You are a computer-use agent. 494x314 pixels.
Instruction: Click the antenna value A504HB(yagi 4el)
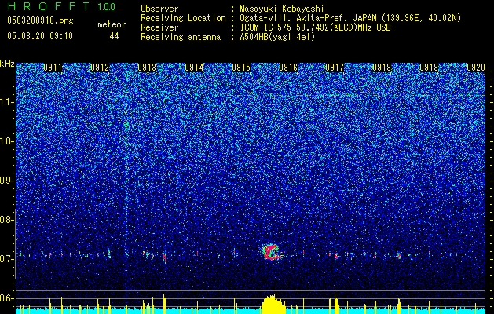(277, 37)
